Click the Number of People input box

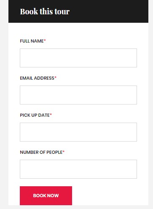point(78,169)
